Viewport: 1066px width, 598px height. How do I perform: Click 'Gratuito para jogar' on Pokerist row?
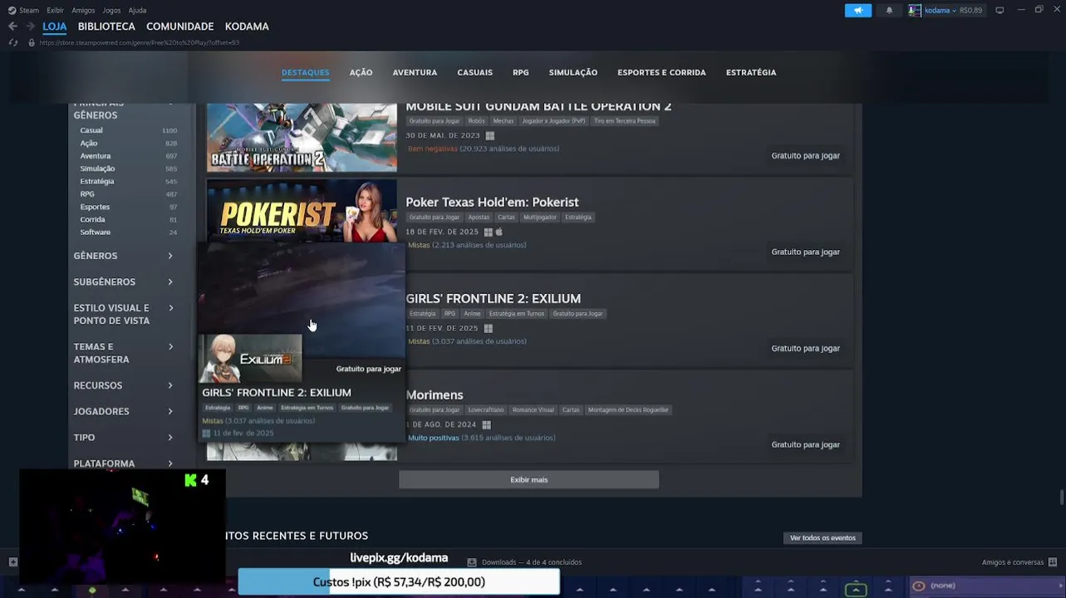(805, 252)
